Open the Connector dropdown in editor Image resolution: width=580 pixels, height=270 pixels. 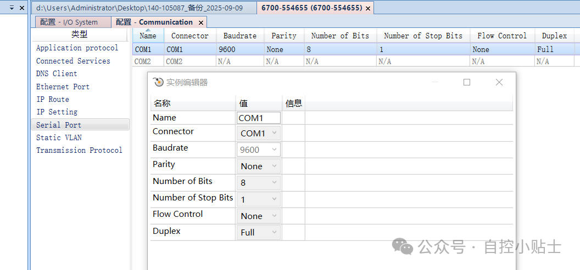pos(259,133)
